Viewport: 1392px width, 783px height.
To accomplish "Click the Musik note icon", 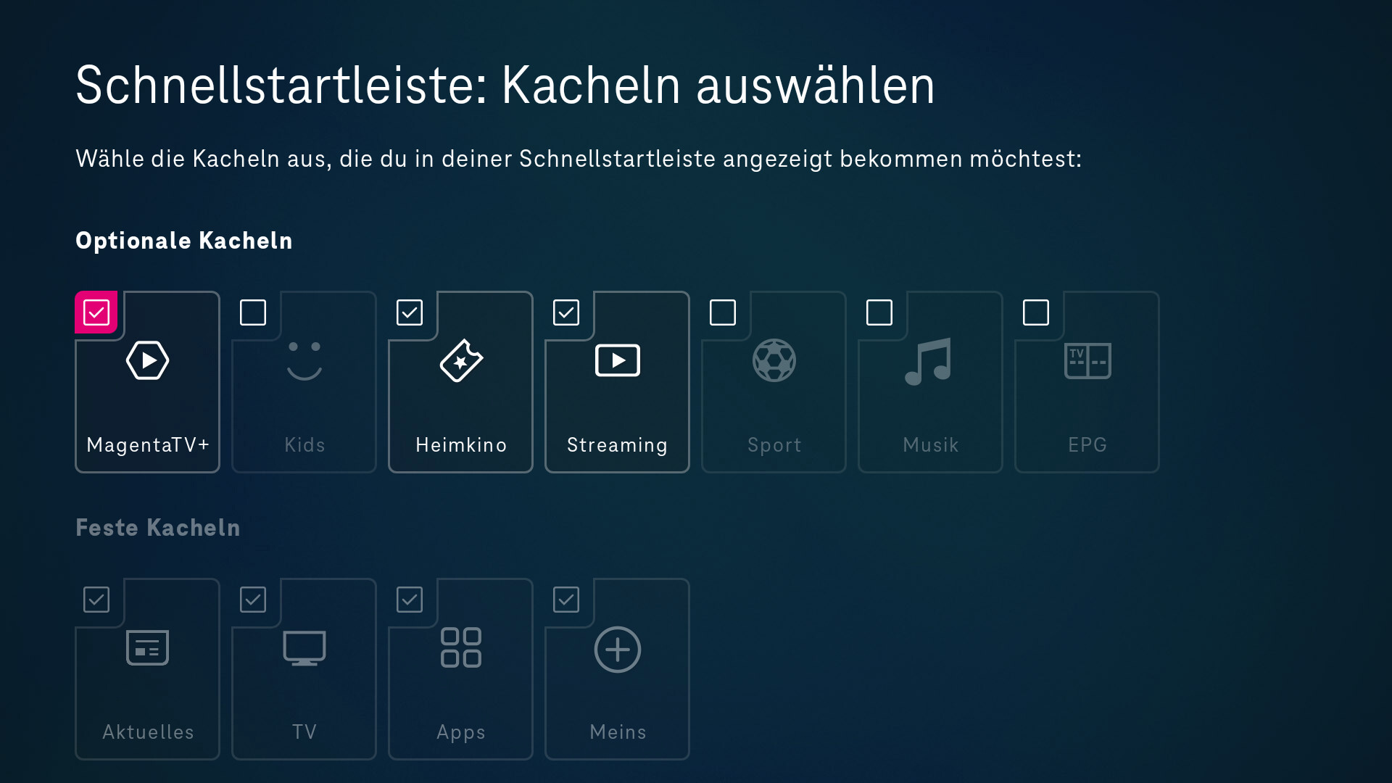I will 929,360.
